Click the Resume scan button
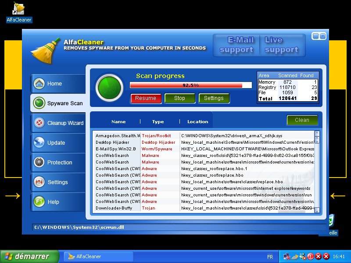351x263 pixels. pos(146,98)
